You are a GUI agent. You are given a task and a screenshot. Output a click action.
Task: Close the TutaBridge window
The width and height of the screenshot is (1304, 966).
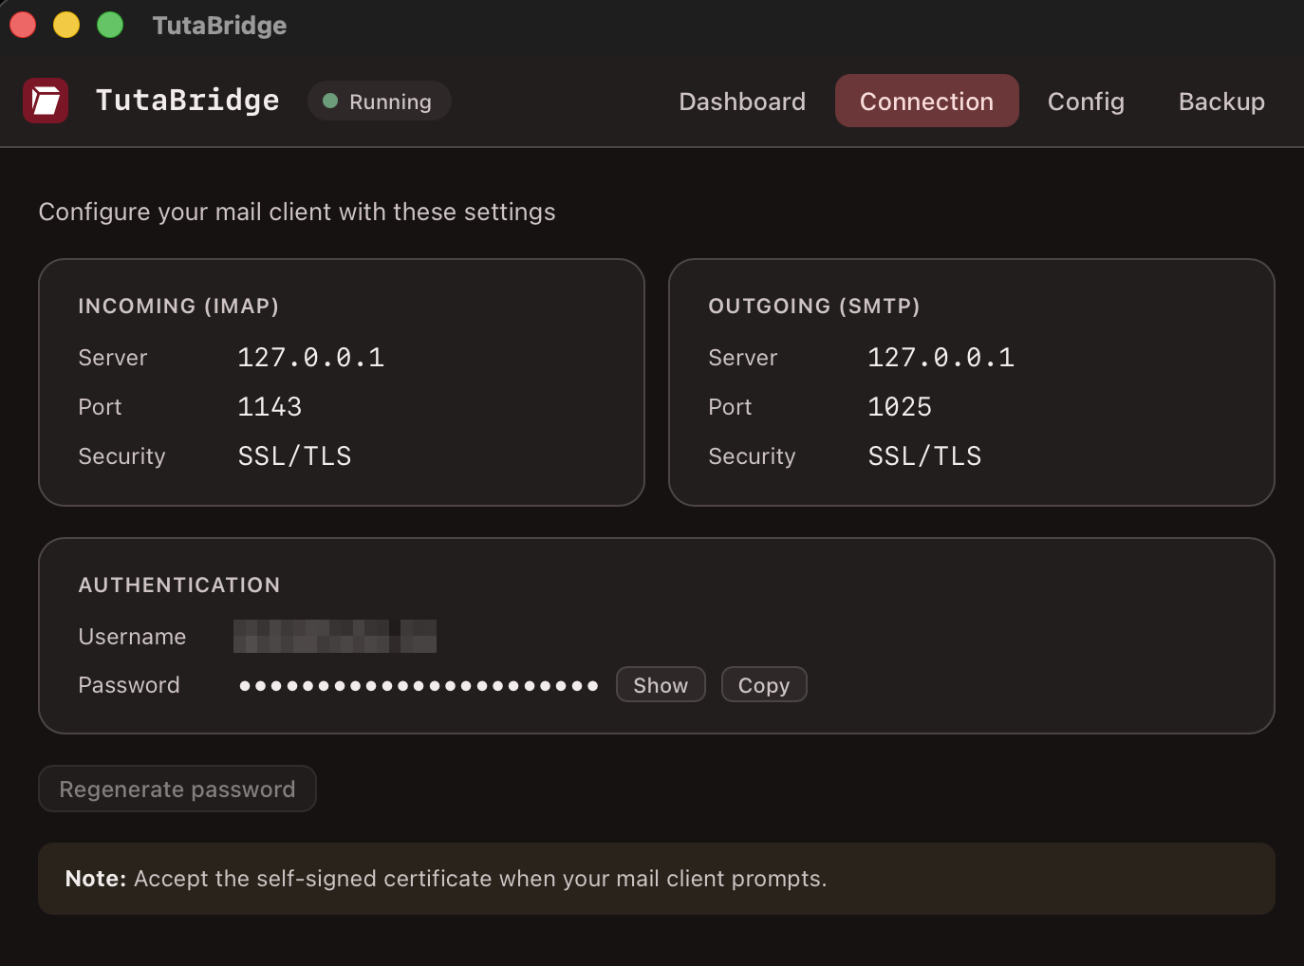point(23,25)
